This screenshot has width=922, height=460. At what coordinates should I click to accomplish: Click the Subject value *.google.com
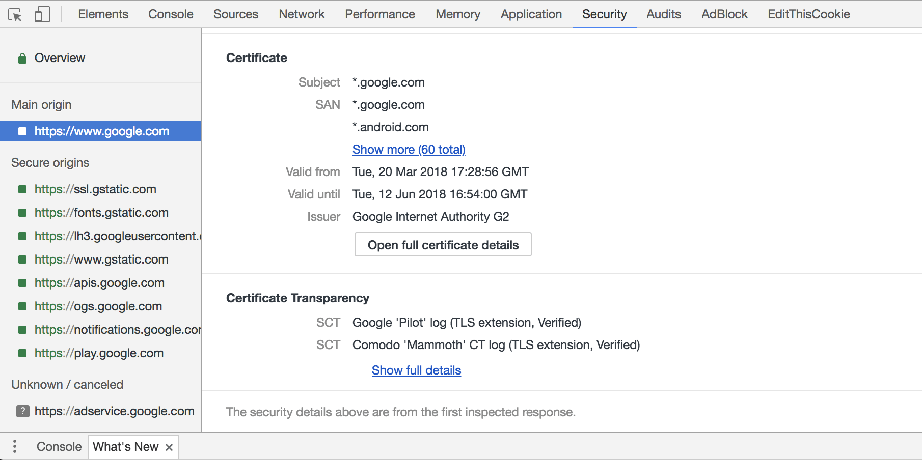(389, 82)
